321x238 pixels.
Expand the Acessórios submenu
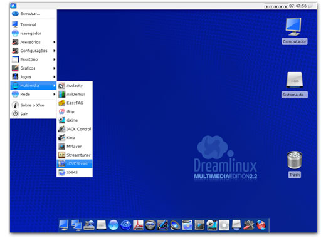(x=33, y=42)
